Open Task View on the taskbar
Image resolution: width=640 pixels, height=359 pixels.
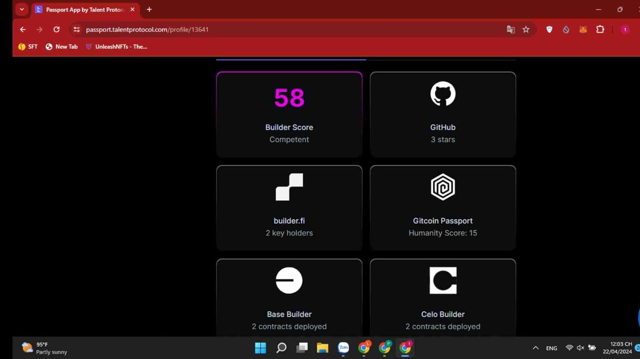coord(302,348)
